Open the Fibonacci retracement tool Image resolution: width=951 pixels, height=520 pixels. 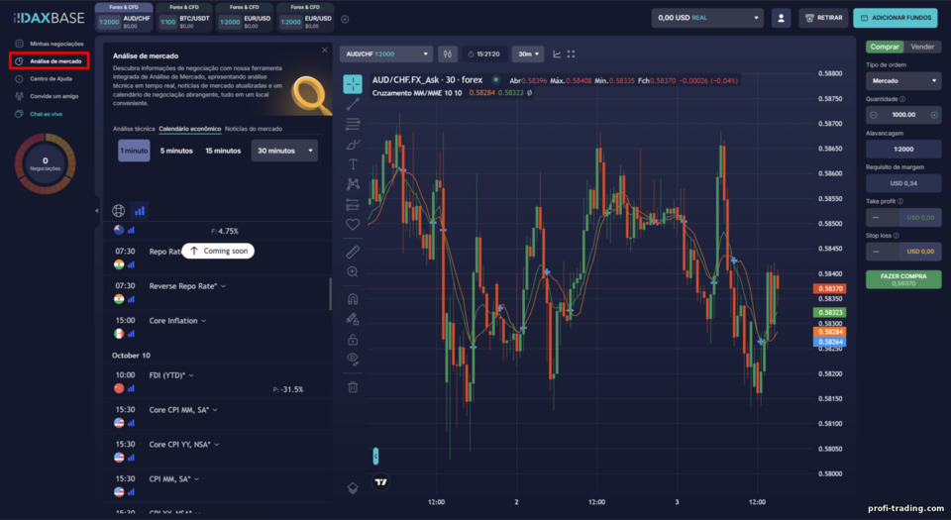[353, 124]
